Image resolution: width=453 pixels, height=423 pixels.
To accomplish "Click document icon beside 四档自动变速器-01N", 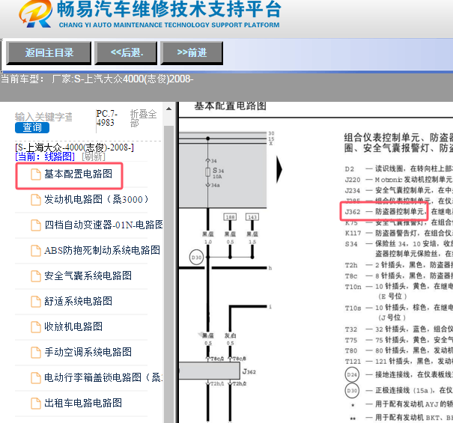I will point(36,225).
